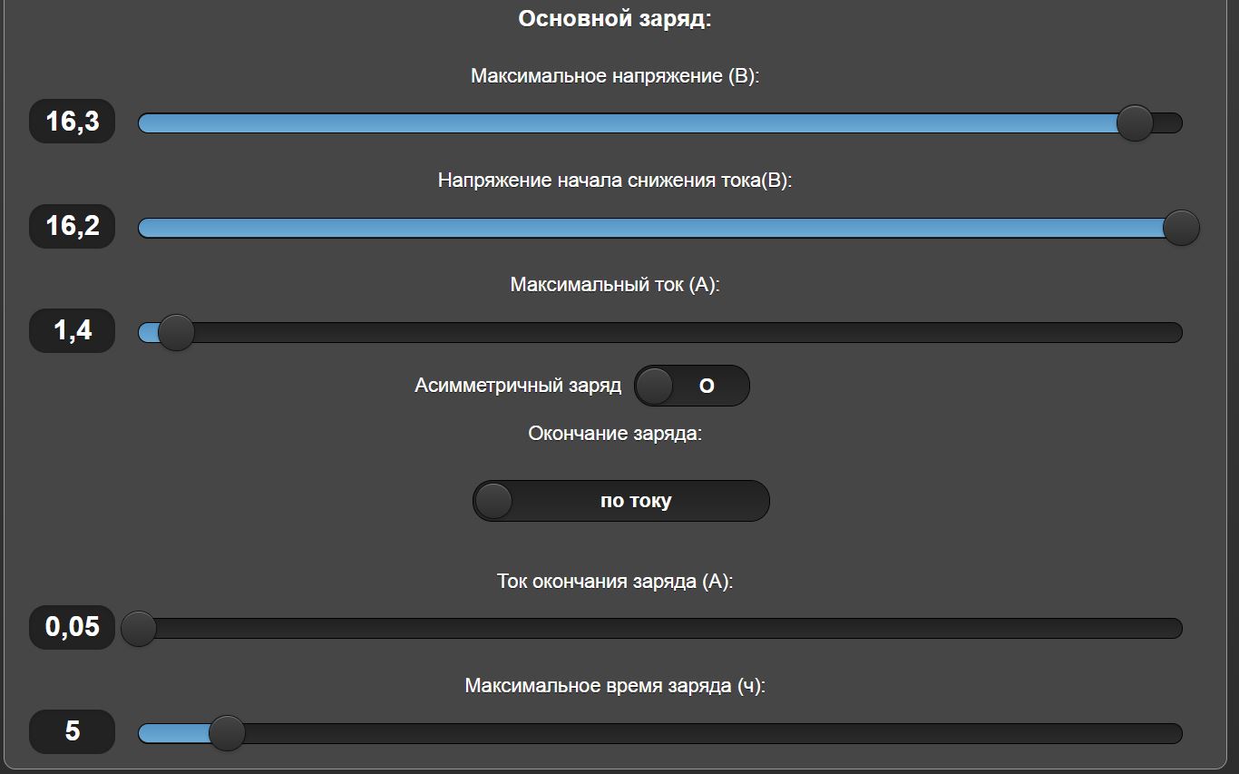This screenshot has height=774, width=1239.
Task: Click the maximum charge time slider handle
Action: point(227,732)
